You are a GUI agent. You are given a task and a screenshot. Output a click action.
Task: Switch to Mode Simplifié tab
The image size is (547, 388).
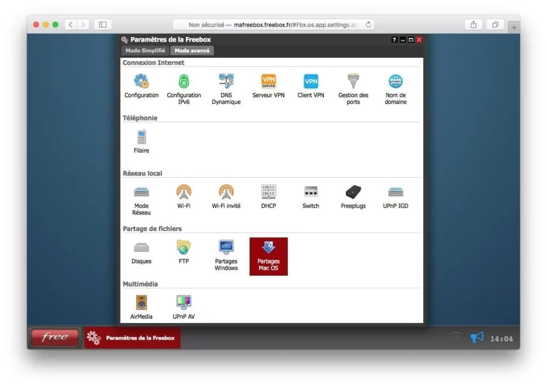[145, 51]
